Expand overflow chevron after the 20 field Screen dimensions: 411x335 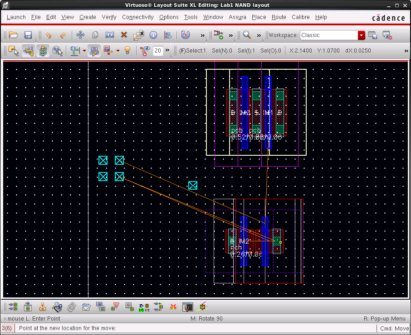pos(167,50)
